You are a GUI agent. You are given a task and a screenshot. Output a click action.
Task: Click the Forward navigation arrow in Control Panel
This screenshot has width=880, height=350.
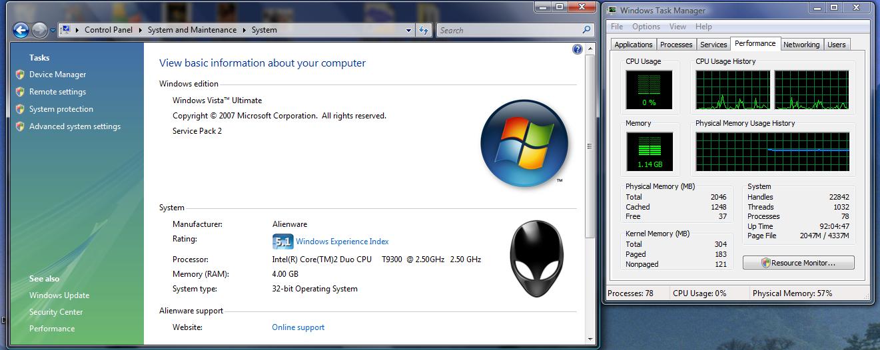[x=39, y=30]
